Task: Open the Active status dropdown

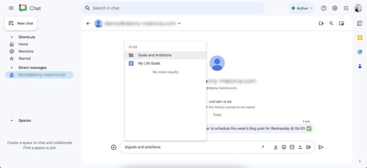Action: (302, 8)
